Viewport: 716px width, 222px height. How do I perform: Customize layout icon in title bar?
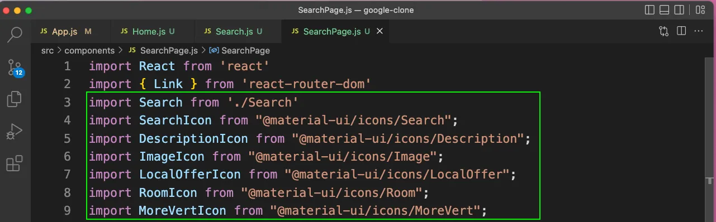(x=700, y=10)
